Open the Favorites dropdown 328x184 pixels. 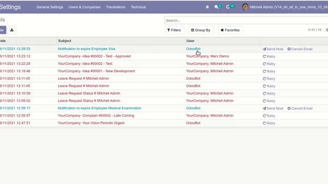coord(230,30)
